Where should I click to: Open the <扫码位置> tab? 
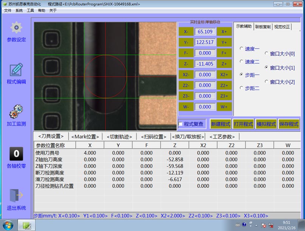pyautogui.click(x=154, y=137)
